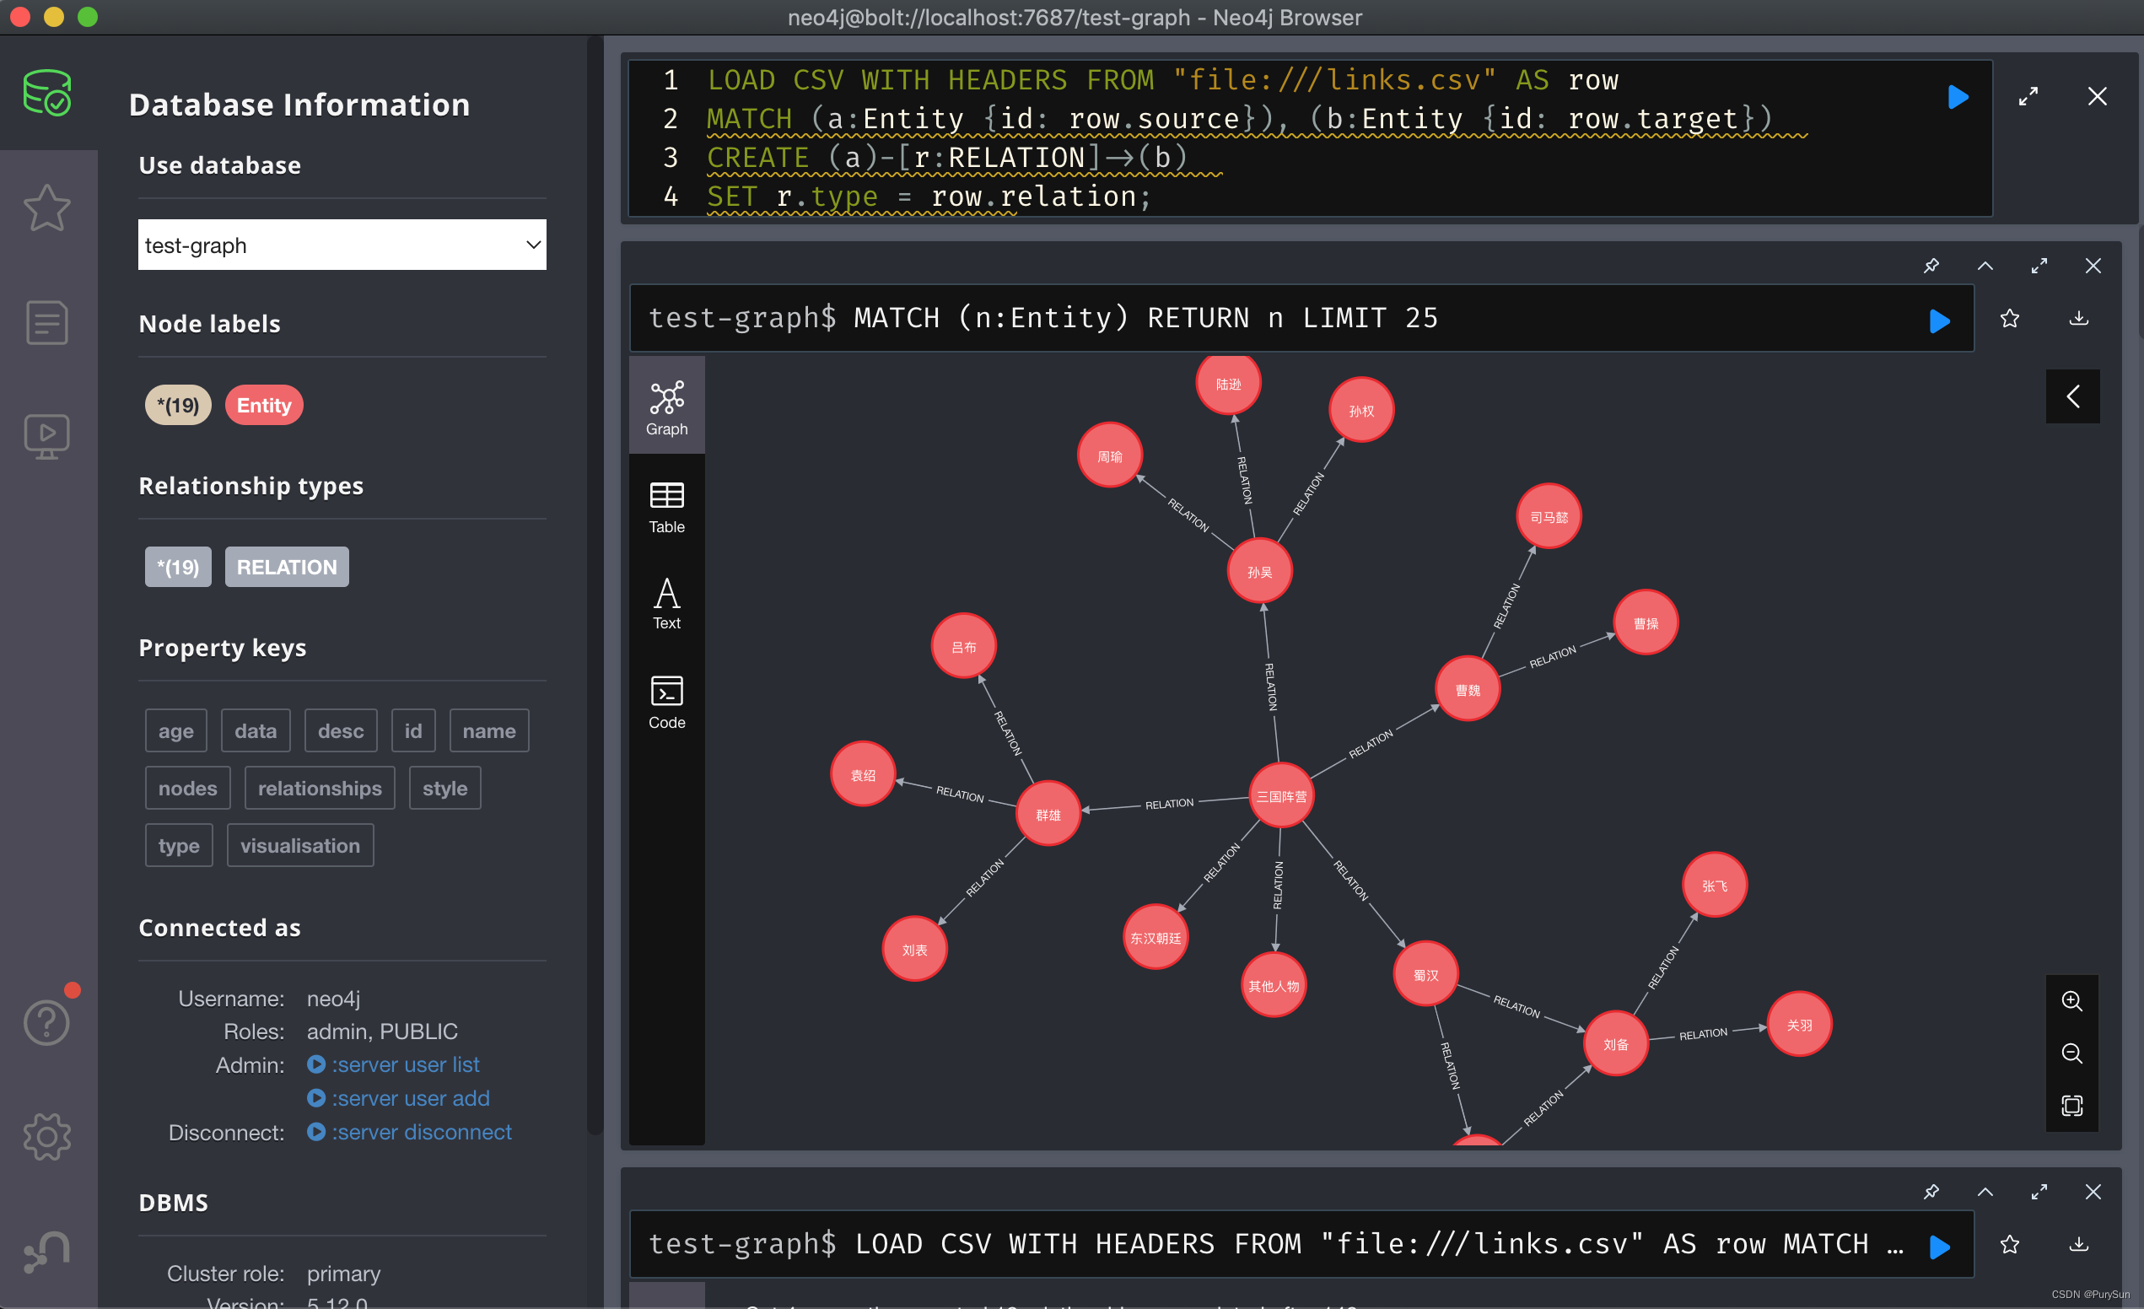This screenshot has height=1309, width=2144.
Task: Expand the node properties side panel
Action: pos(2072,396)
